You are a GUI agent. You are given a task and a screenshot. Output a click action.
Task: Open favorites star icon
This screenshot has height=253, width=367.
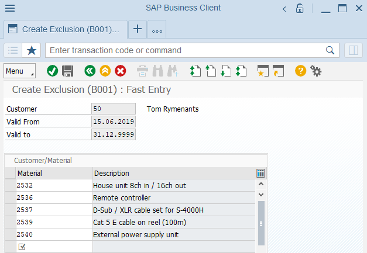[x=32, y=50]
